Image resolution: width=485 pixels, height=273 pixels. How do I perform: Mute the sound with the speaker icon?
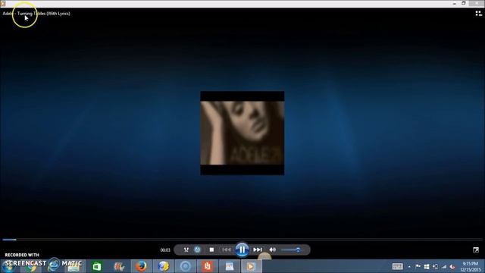pos(273,249)
